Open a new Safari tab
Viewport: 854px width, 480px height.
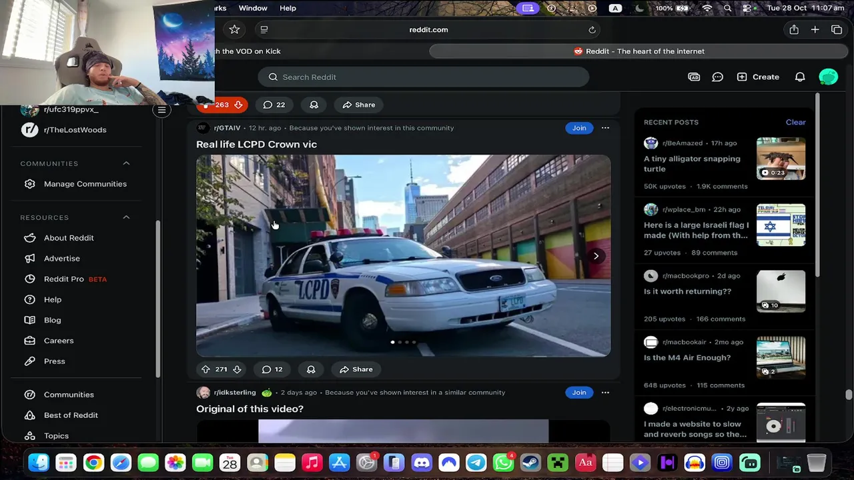815,29
